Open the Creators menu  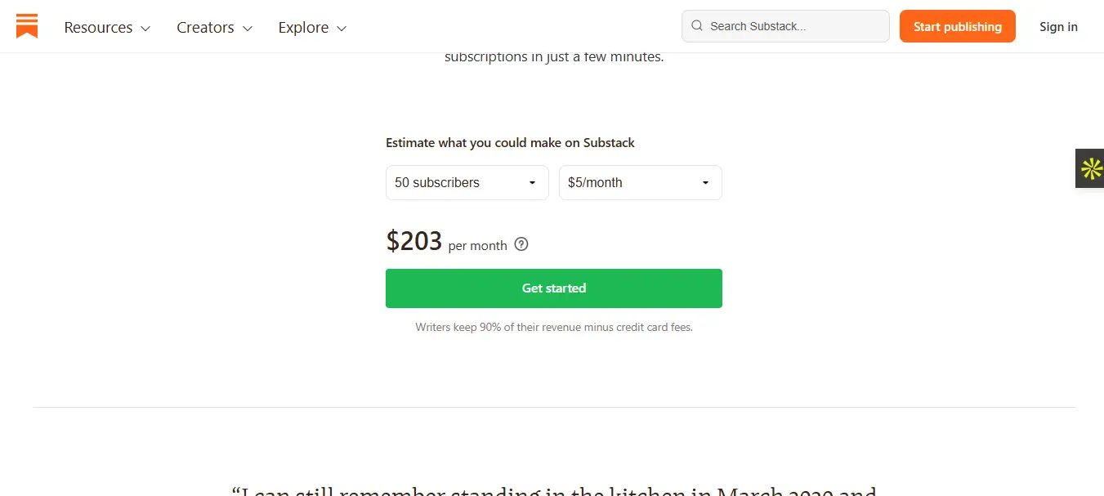205,27
